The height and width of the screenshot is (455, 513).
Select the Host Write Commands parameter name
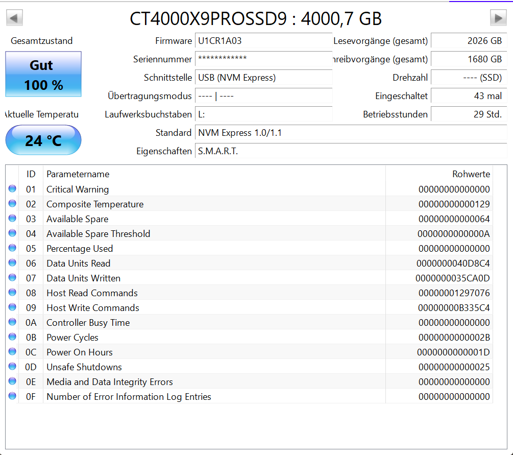(x=92, y=308)
